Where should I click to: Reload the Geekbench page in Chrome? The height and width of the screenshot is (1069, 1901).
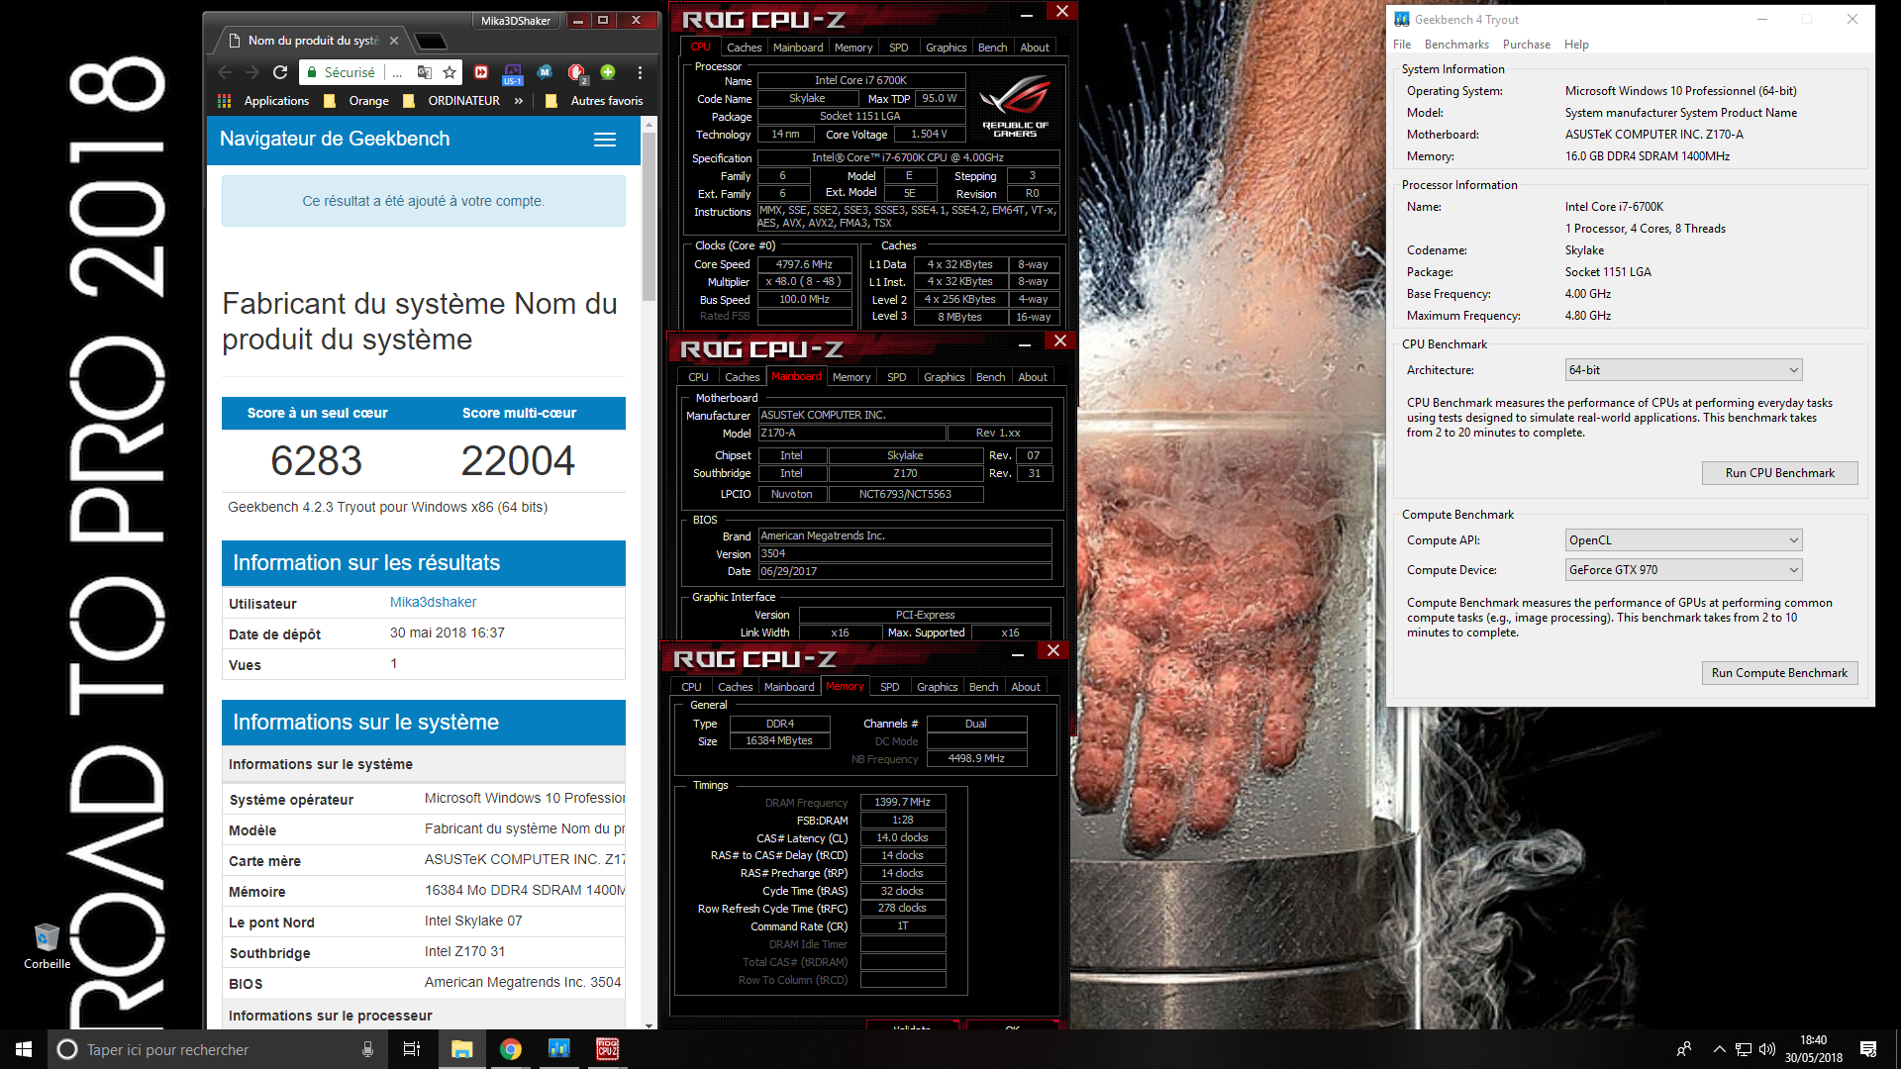280,72
